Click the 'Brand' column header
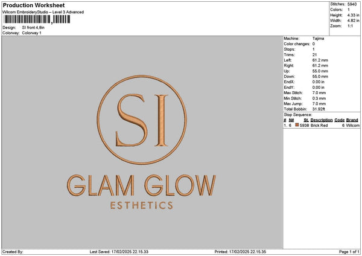This screenshot has height=256, width=362. pos(352,120)
